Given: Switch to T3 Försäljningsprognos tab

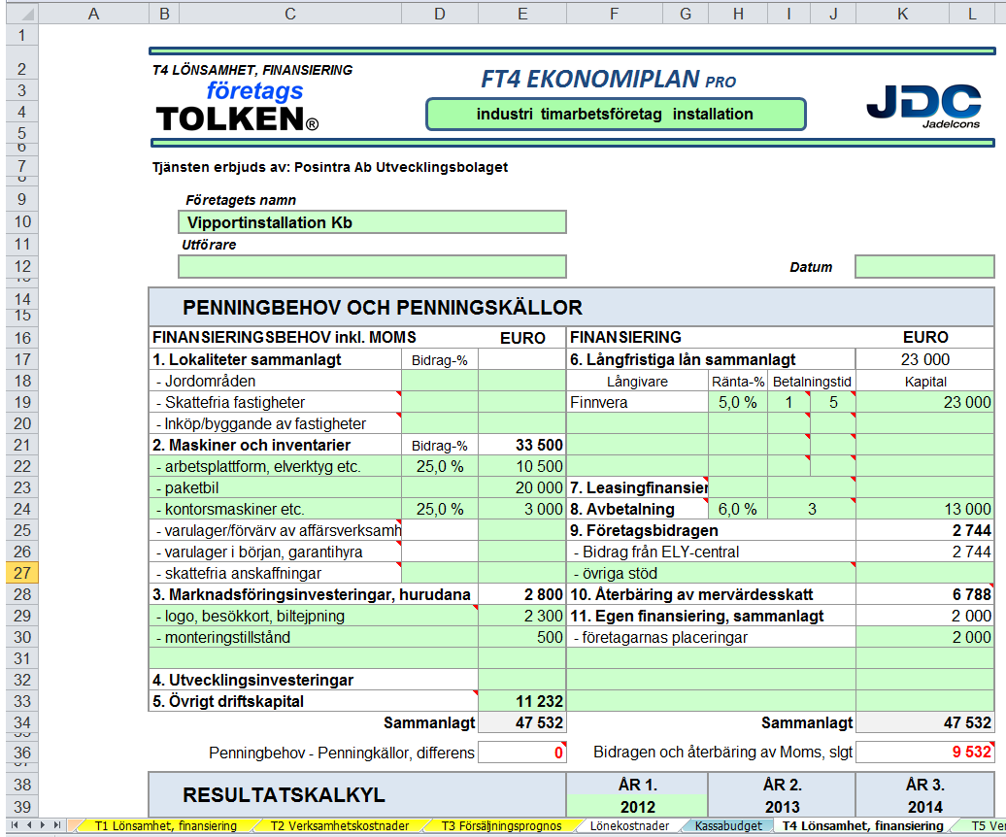Looking at the screenshot, I should (x=501, y=825).
